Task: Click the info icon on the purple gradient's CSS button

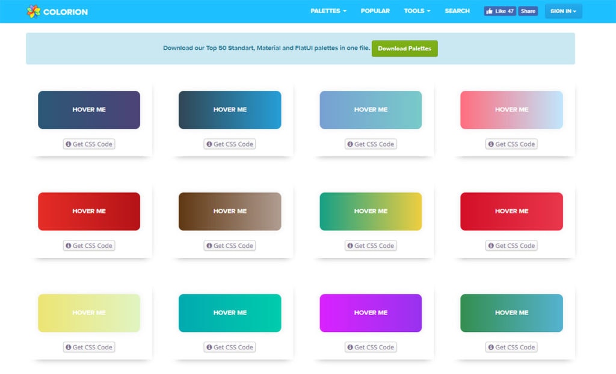Action: (x=350, y=347)
